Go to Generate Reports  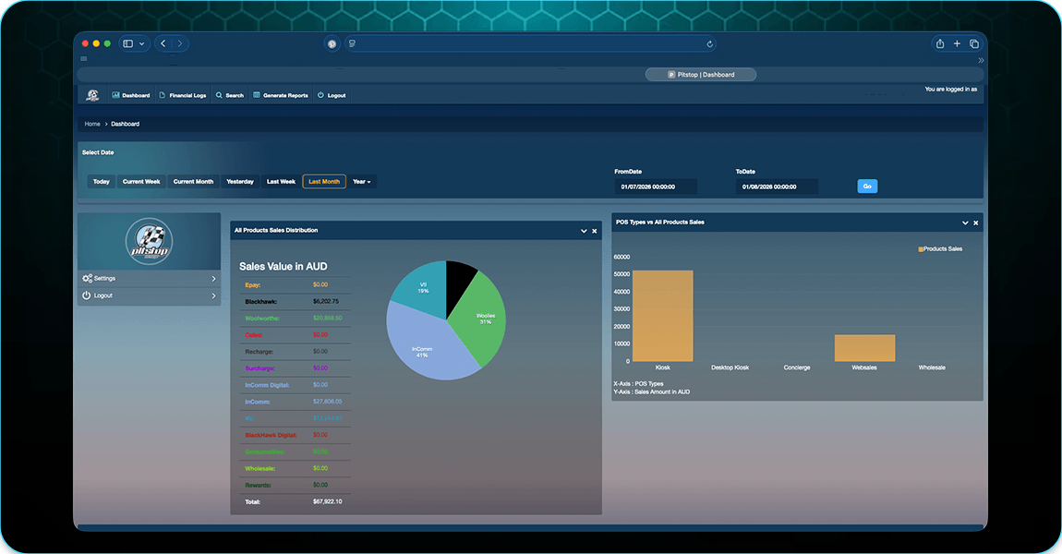281,95
